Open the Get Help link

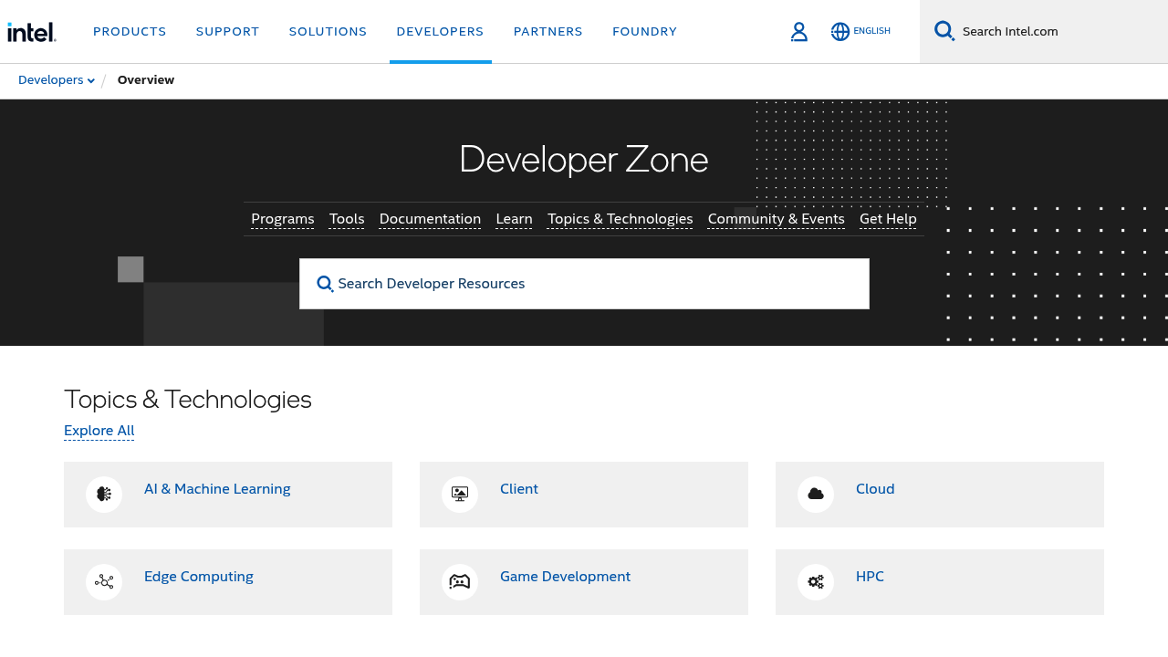pos(888,219)
